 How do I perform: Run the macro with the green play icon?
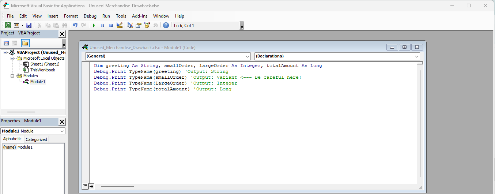pos(94,25)
